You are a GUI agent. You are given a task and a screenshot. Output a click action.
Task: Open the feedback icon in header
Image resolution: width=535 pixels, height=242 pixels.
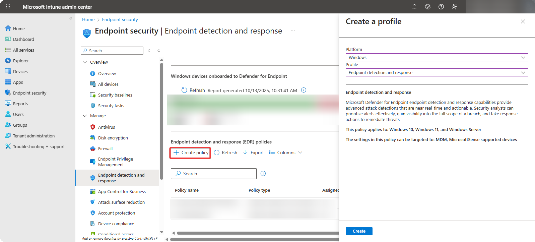pos(455,7)
